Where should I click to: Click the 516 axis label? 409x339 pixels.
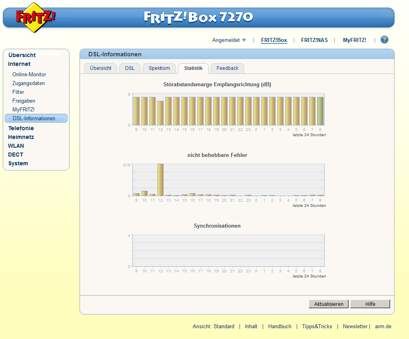click(x=127, y=165)
